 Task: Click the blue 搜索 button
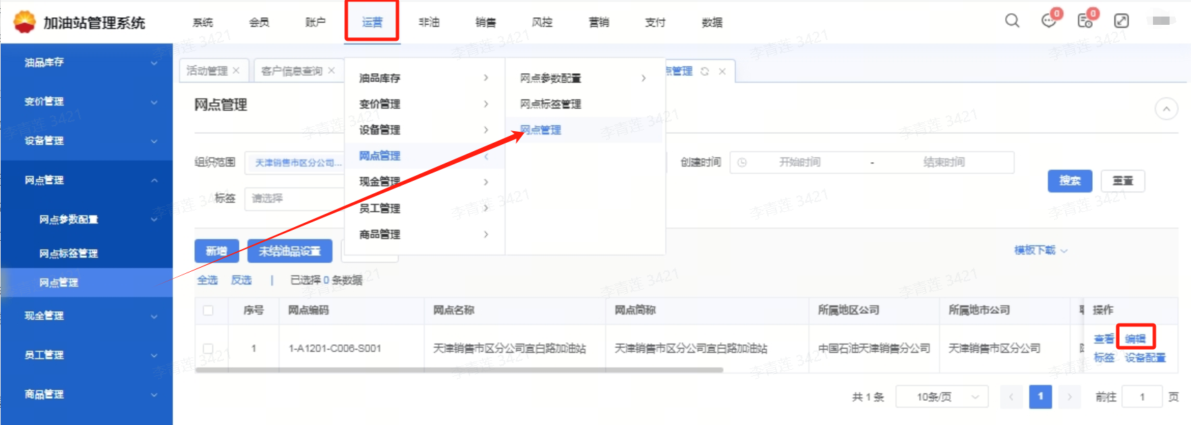pos(1069,181)
